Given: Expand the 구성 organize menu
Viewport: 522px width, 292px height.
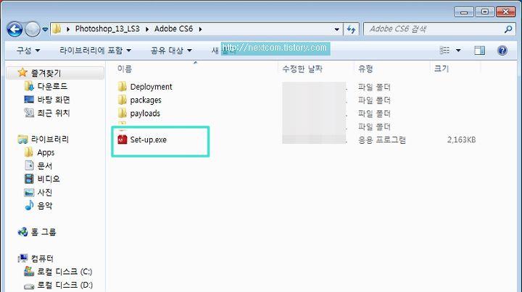Looking at the screenshot, I should (x=28, y=51).
